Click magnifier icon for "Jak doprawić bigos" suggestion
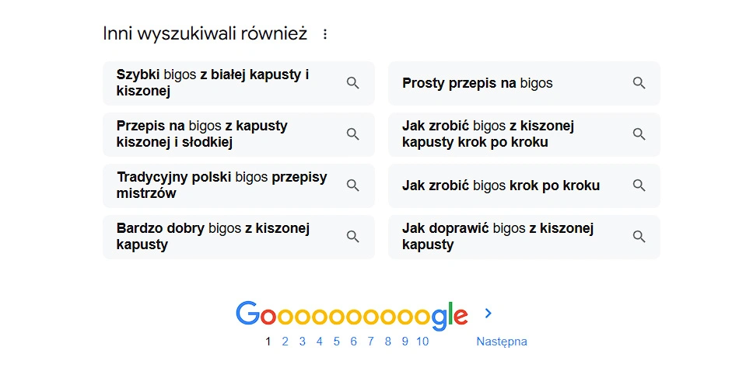 tap(639, 237)
